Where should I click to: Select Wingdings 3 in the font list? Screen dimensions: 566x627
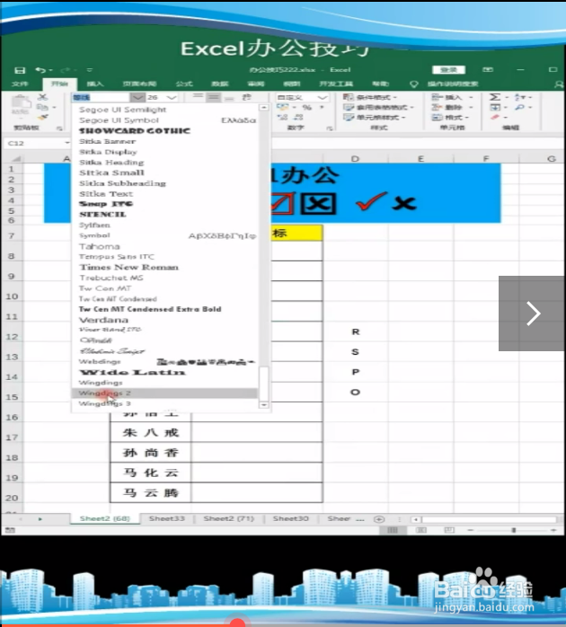point(164,403)
